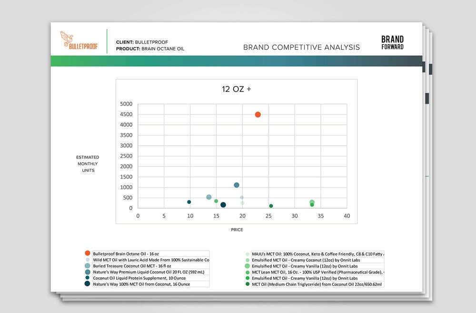476x313 pixels.
Task: Click the 'PRODUCT: BRAIN OCTANE OIL' text
Action: tap(150, 49)
